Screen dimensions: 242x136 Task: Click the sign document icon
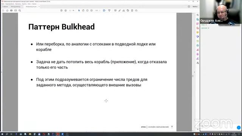(x=124, y=11)
